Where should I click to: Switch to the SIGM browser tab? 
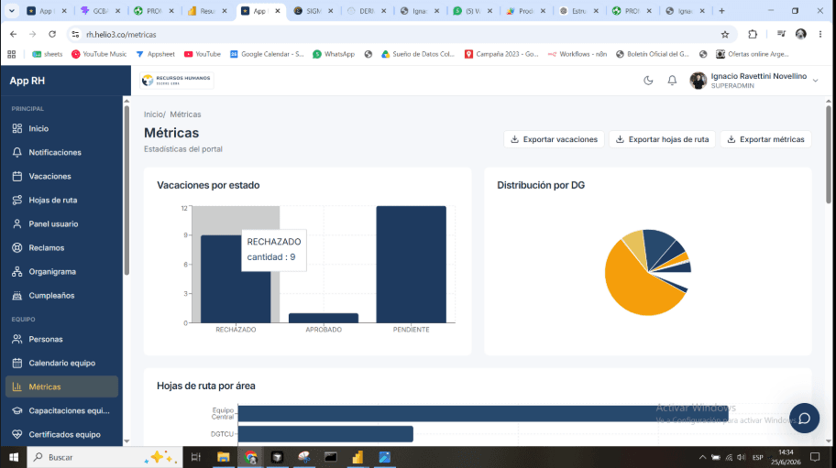click(x=314, y=11)
